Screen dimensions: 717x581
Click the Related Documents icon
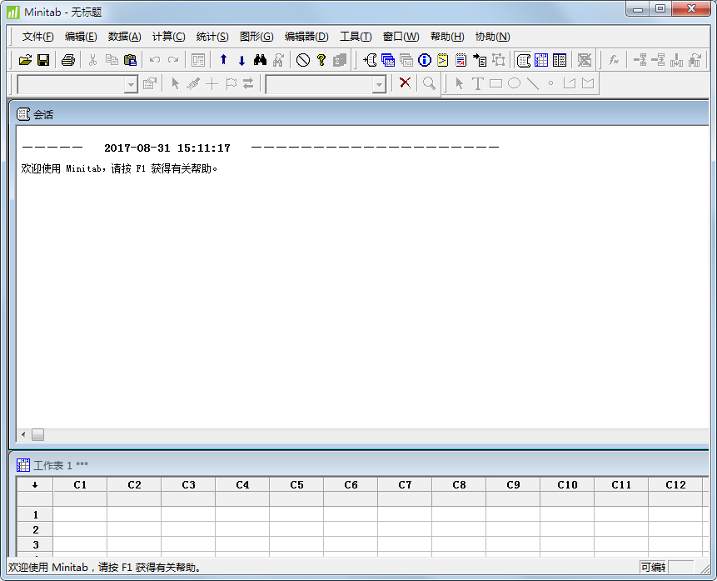pos(480,60)
